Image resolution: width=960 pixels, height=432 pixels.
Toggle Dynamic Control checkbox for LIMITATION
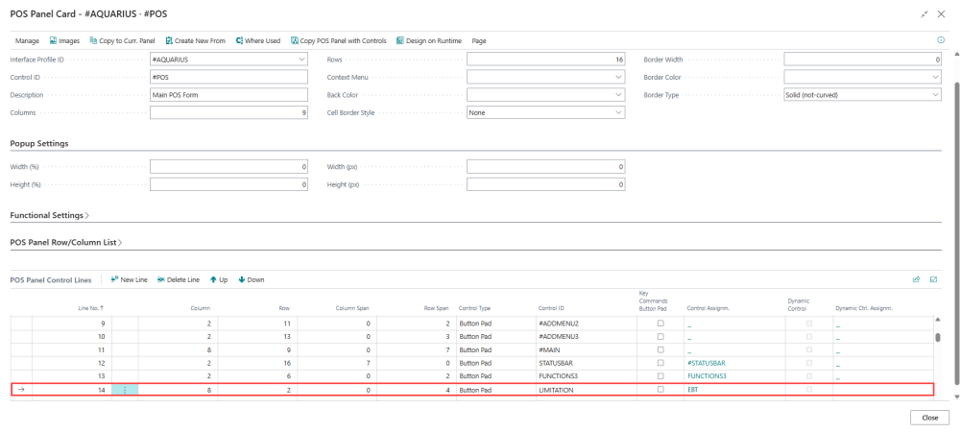(x=808, y=389)
